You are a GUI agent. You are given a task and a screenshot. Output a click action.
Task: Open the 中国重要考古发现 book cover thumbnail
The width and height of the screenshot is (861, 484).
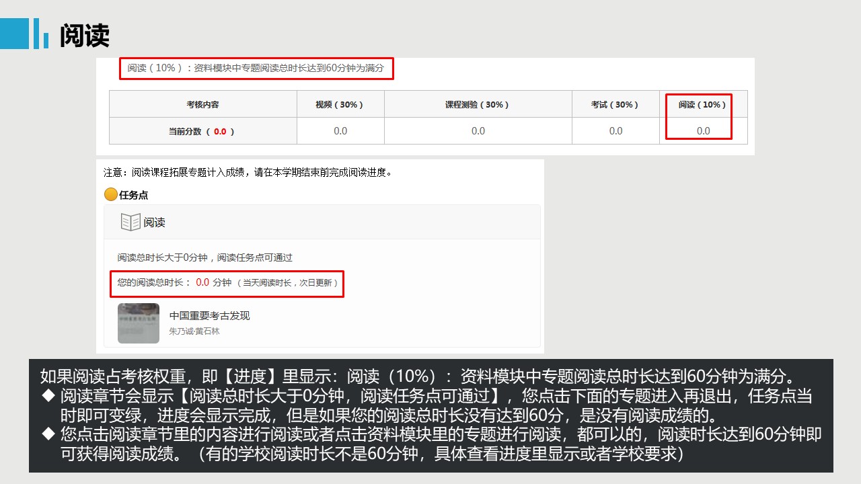pyautogui.click(x=139, y=323)
